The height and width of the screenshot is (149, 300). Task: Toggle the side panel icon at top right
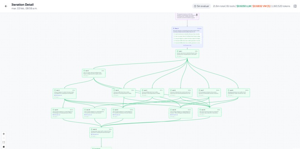click(x=295, y=6)
